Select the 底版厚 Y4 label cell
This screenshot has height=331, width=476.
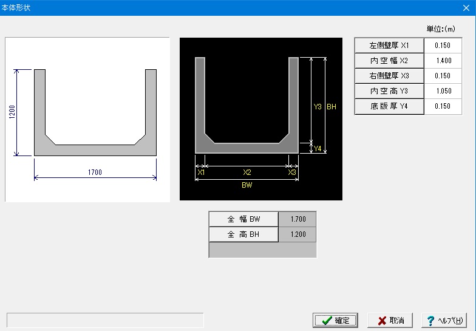389,106
